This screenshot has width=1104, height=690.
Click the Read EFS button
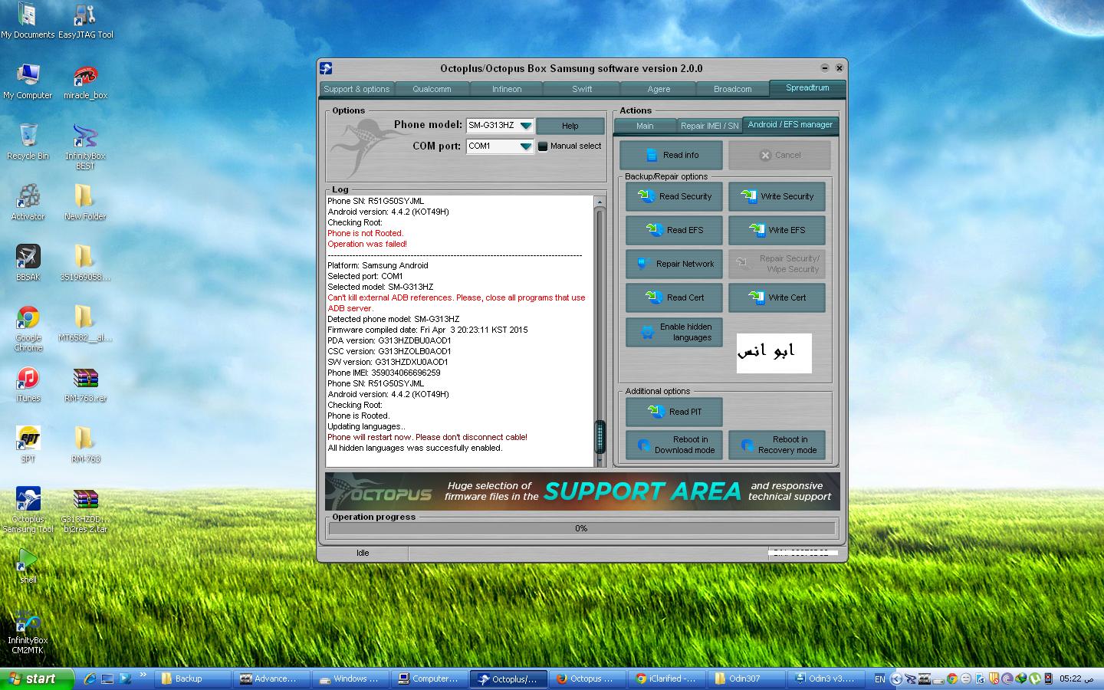click(x=674, y=230)
